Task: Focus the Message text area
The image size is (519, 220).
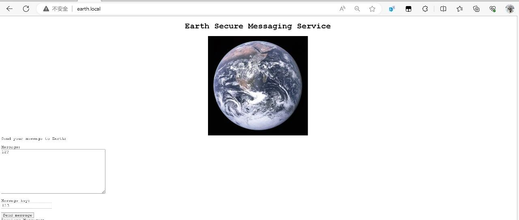Action: [53, 171]
